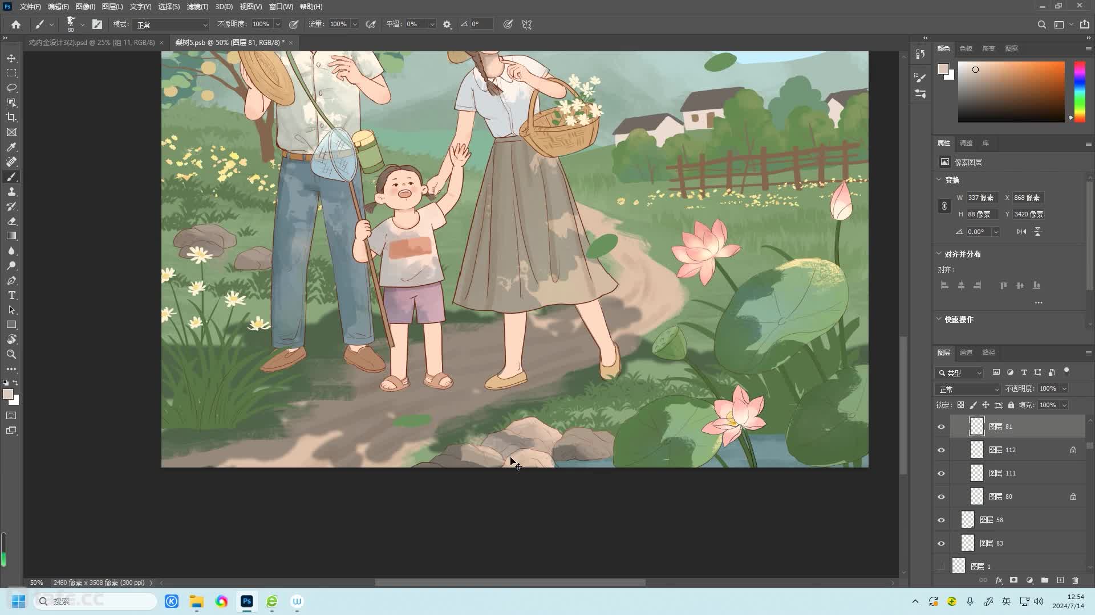This screenshot has width=1095, height=615.
Task: Open layer blend mode 正常 dropdown
Action: coord(968,389)
